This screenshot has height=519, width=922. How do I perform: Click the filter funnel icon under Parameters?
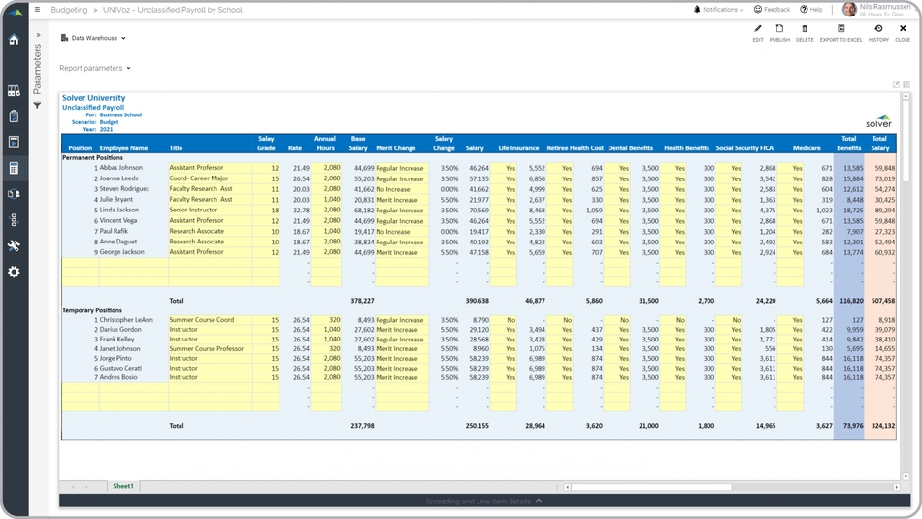click(38, 105)
